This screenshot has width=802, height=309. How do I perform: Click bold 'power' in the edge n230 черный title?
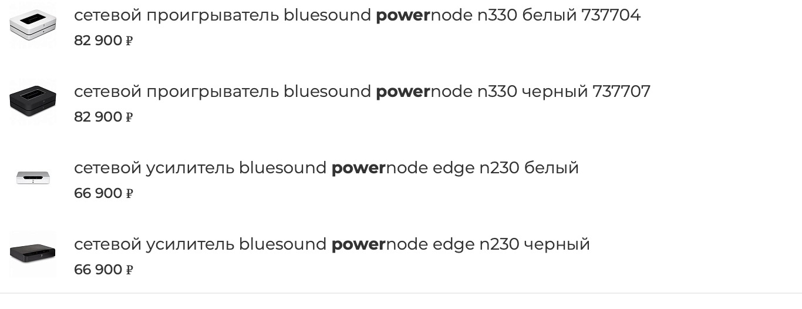point(358,245)
